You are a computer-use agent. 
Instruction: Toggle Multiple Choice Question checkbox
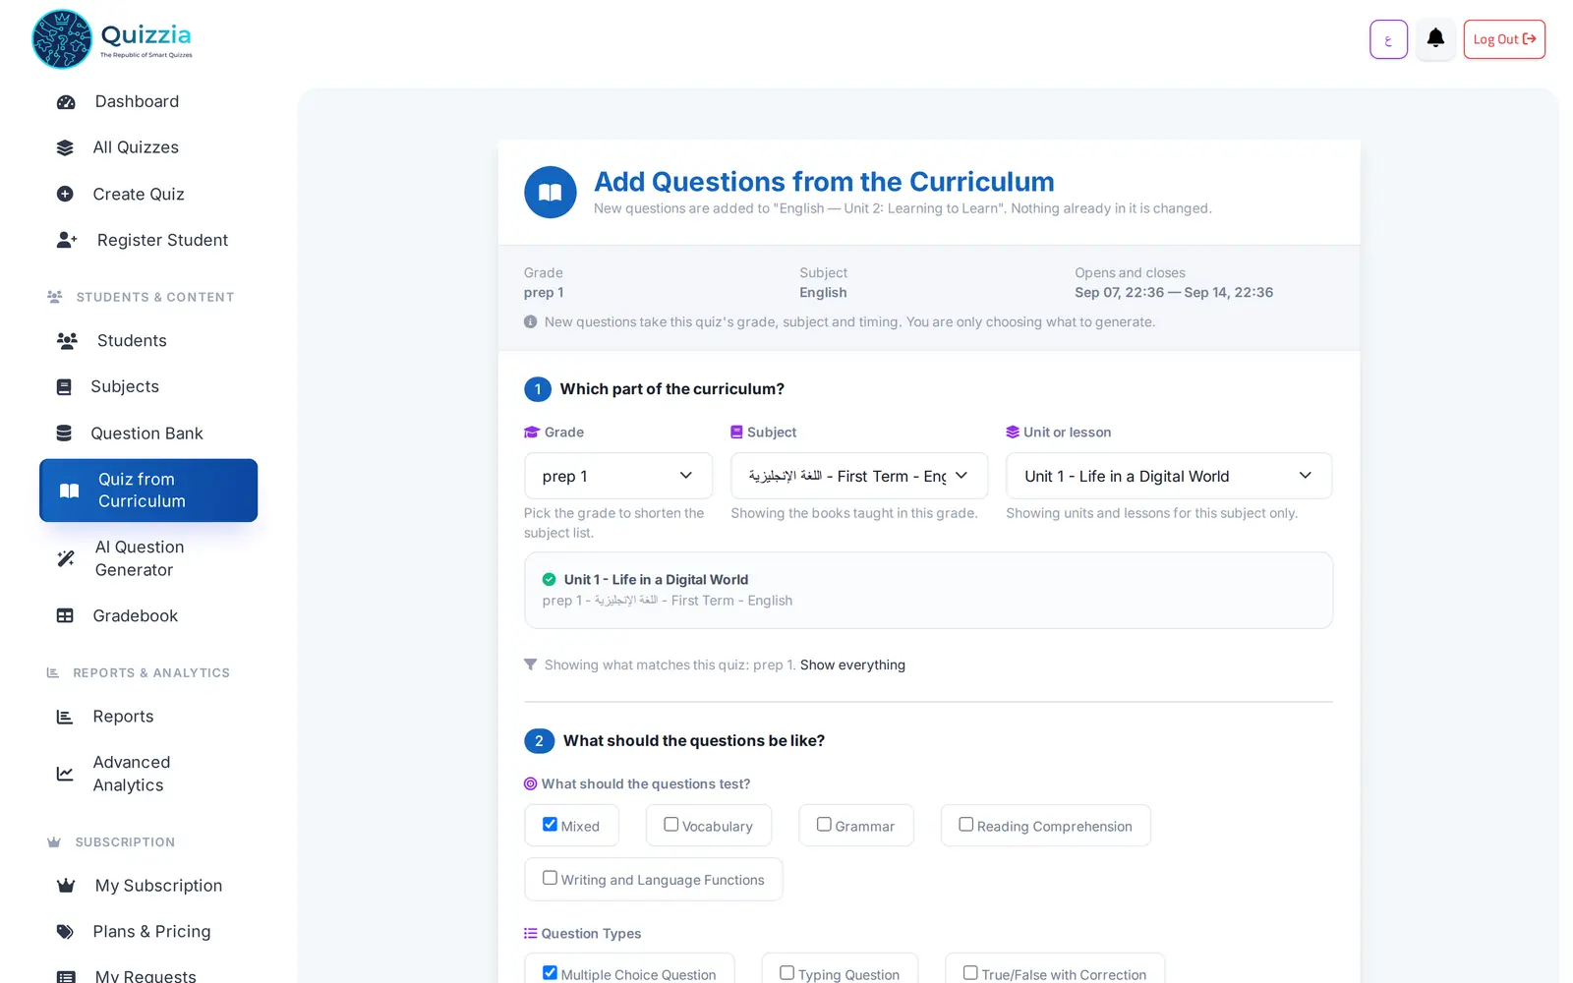pos(551,973)
